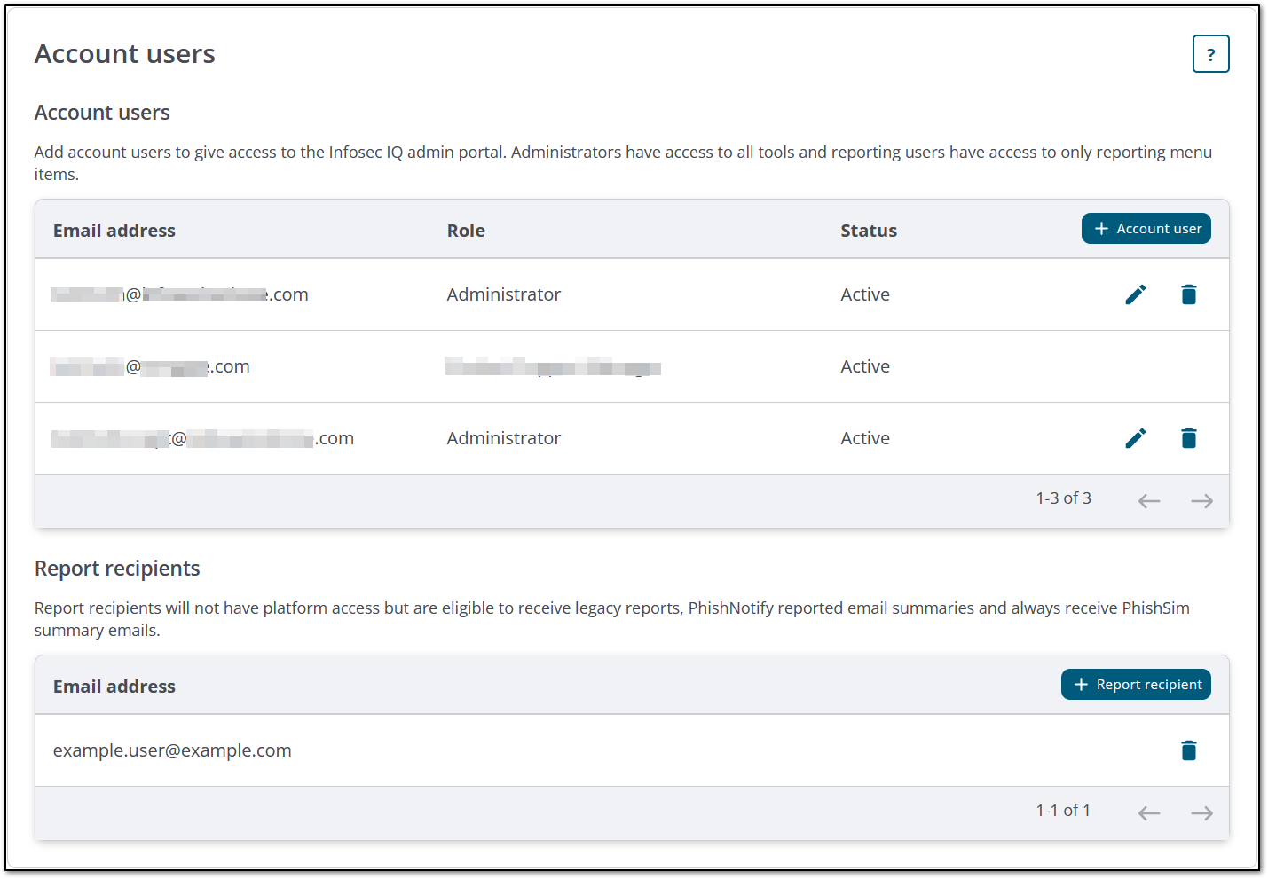Click the Report recipients section heading
Image resolution: width=1268 pixels, height=879 pixels.
pos(116,568)
